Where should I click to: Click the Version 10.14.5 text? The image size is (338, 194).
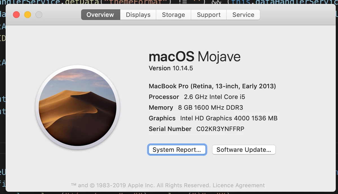pyautogui.click(x=171, y=68)
